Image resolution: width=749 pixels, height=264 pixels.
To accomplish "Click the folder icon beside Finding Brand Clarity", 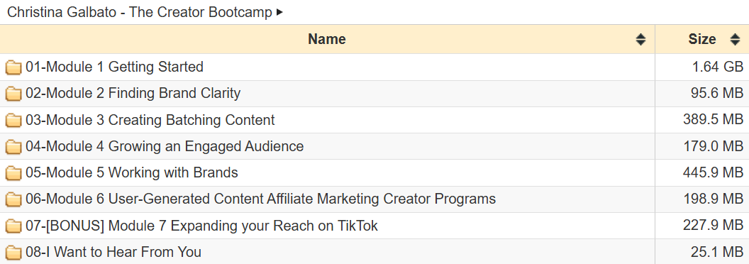I will (x=13, y=94).
